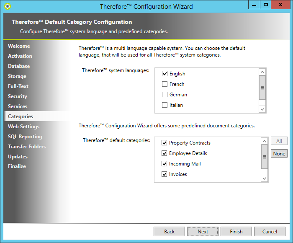Open the Web Settings step
Viewport: 293px width, 243px height.
pos(23,127)
